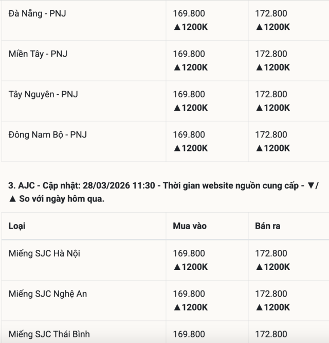Click the up-triangle change indicator for Tây Nguyên buy price
329x343 pixels.
[x=177, y=108]
